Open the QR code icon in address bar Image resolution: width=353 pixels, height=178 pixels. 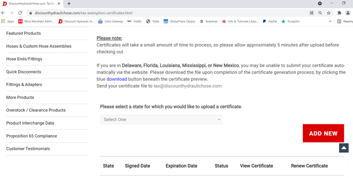[x=311, y=13]
